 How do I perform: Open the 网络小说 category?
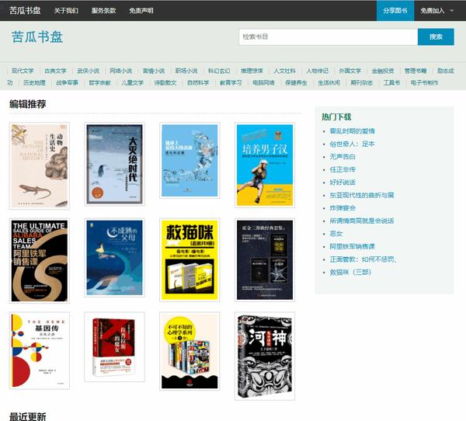pyautogui.click(x=120, y=71)
